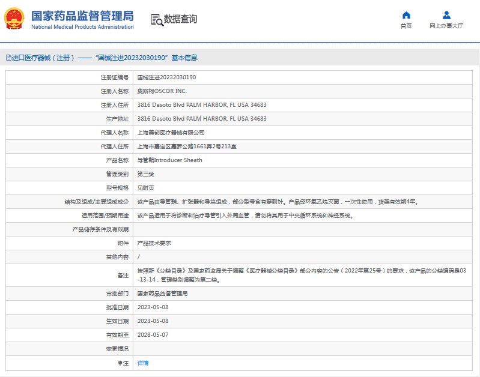480x377 pixels.
Task: Select registration number 国械注进20232030190 cell
Action: (166, 77)
